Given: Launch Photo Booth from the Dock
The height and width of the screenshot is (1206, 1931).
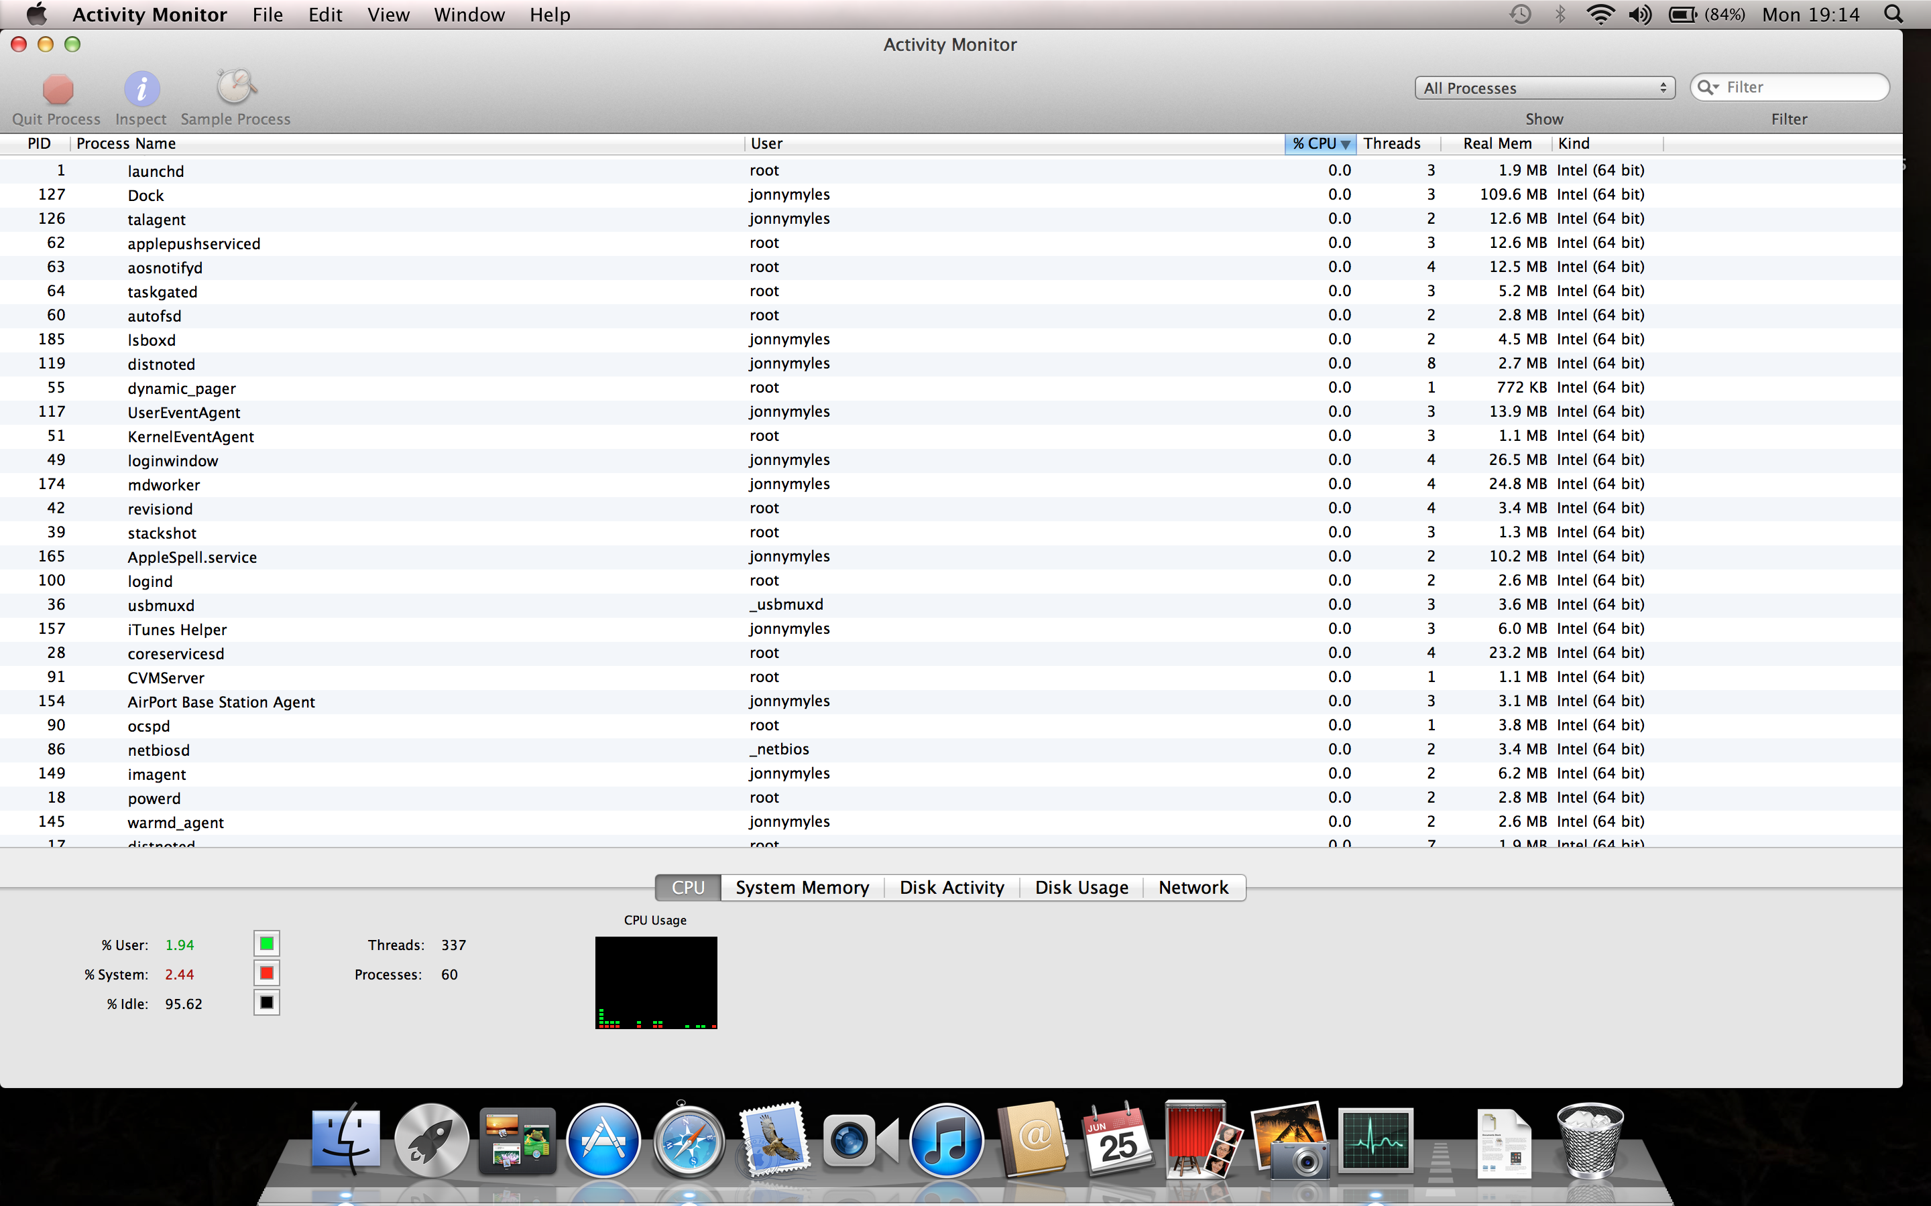Looking at the screenshot, I should pos(1204,1140).
